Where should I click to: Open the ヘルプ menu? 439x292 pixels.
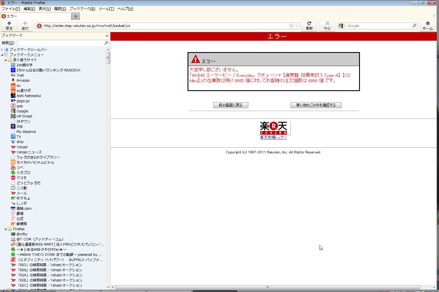(x=125, y=9)
